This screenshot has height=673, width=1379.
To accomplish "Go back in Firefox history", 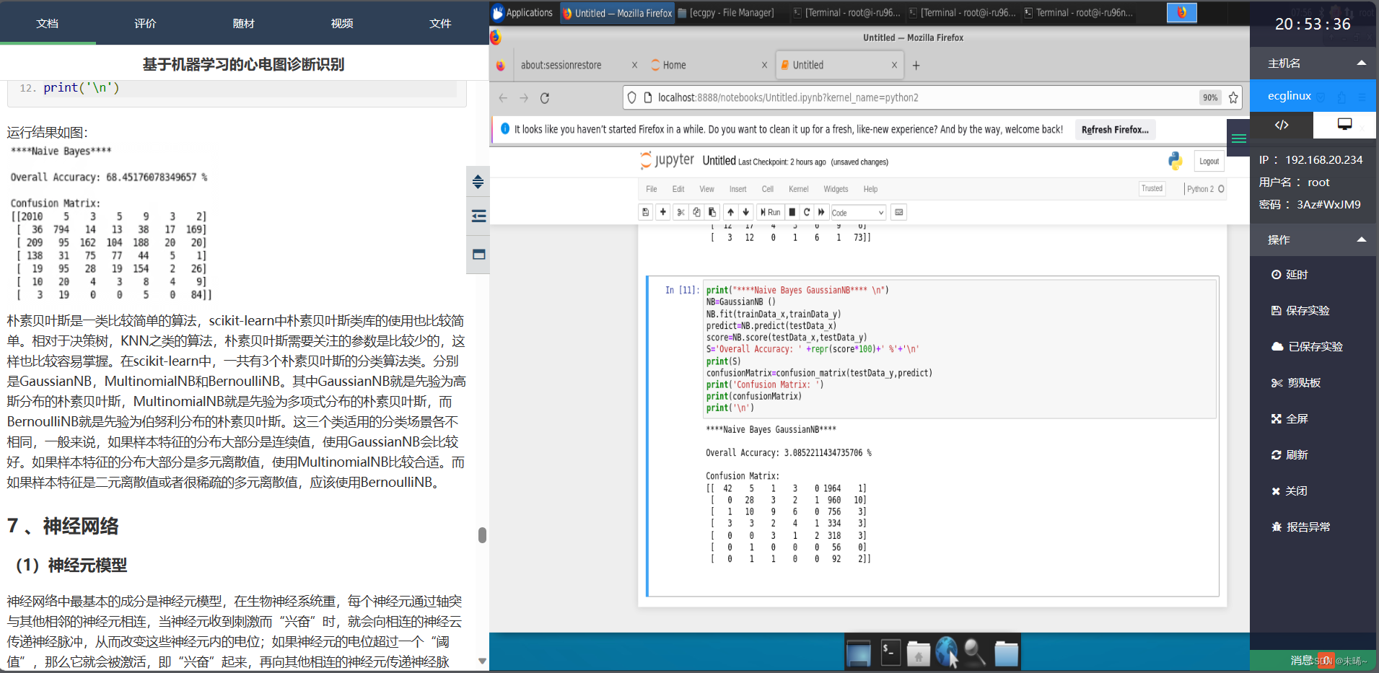I will pos(503,98).
